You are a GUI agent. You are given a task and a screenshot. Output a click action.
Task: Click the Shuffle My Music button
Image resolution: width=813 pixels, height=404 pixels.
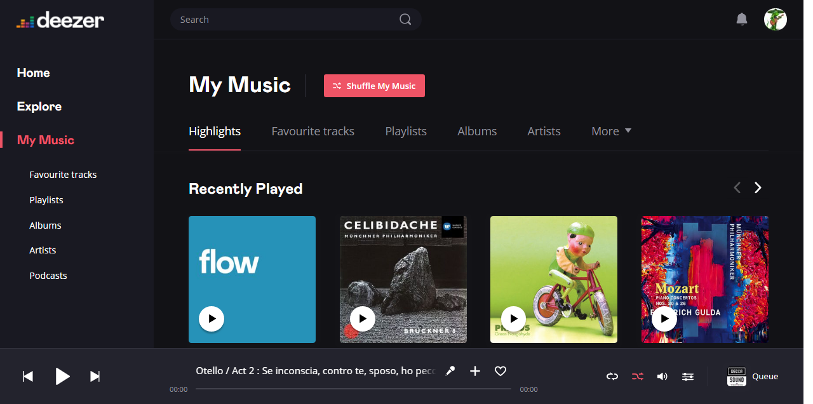point(374,86)
